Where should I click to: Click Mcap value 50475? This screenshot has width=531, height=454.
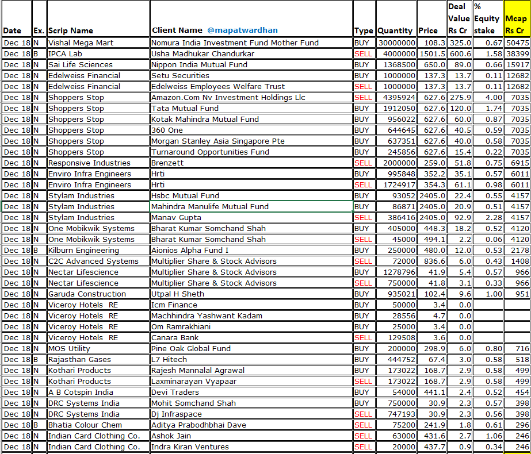tap(517, 43)
